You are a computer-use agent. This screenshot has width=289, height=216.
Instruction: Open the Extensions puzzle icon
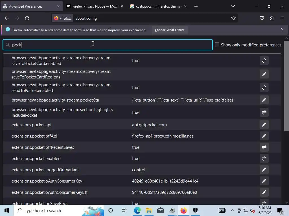pos(272,18)
